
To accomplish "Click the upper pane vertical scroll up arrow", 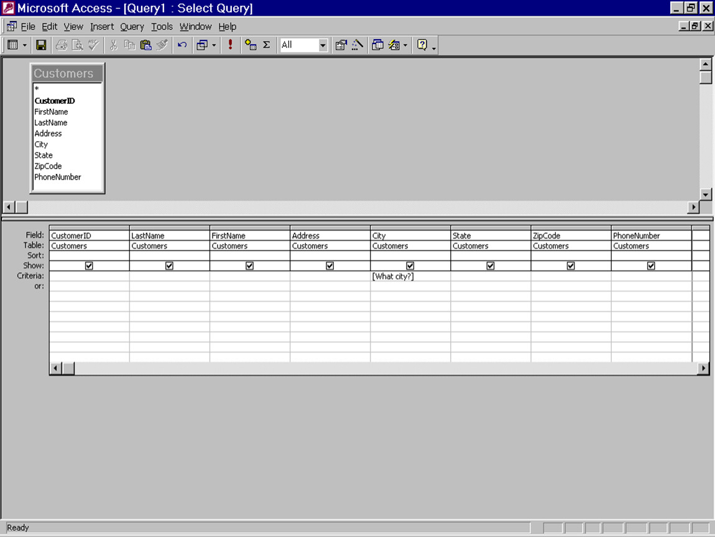I will (x=706, y=64).
